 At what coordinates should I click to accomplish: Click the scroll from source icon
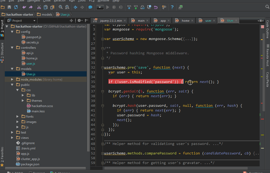(71, 21)
